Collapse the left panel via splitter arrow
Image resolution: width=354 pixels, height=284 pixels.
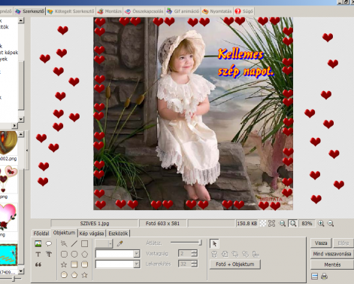coord(27,150)
